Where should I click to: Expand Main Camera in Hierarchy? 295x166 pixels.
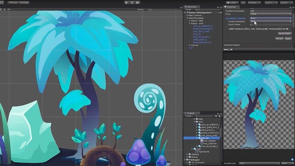(x=187, y=15)
